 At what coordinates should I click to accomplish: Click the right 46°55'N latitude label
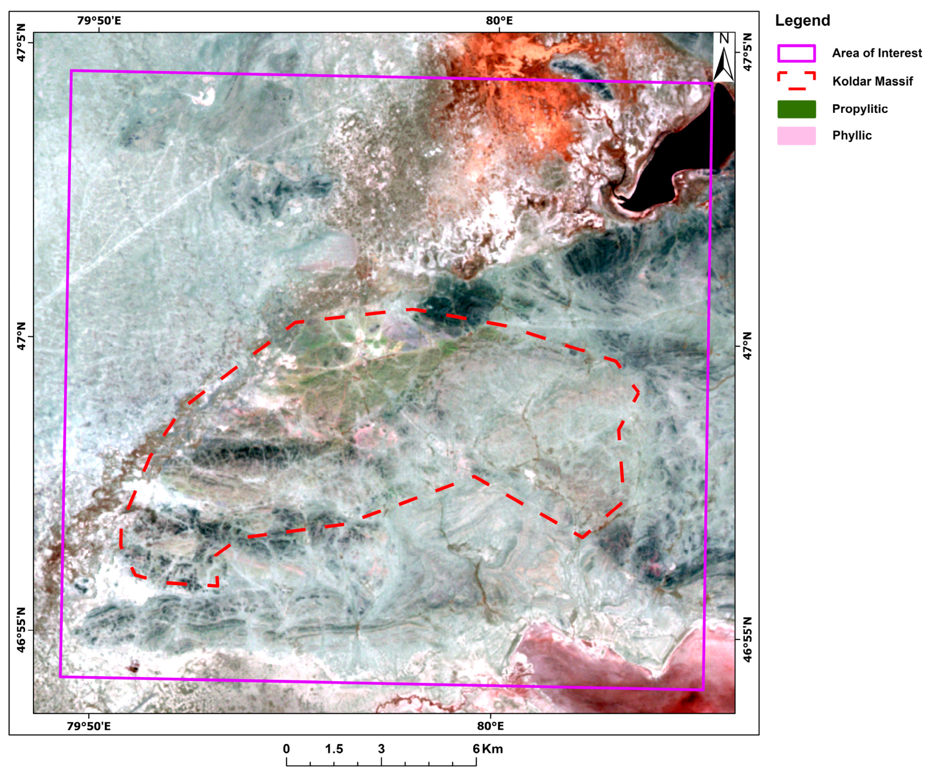coord(747,639)
